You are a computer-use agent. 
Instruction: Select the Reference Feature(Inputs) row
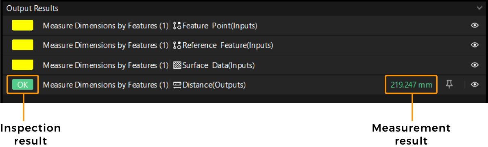243,45
